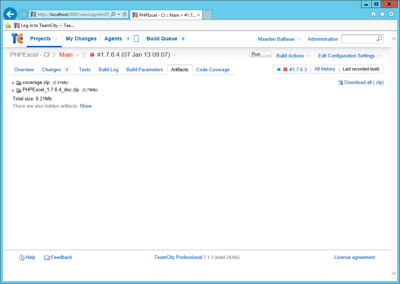Click the Run build button

(256, 54)
